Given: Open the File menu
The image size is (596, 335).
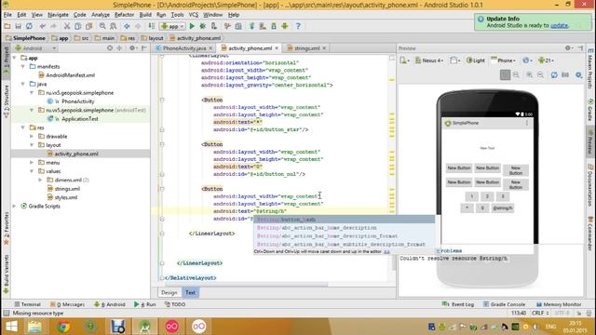Looking at the screenshot, I should 7,15.
